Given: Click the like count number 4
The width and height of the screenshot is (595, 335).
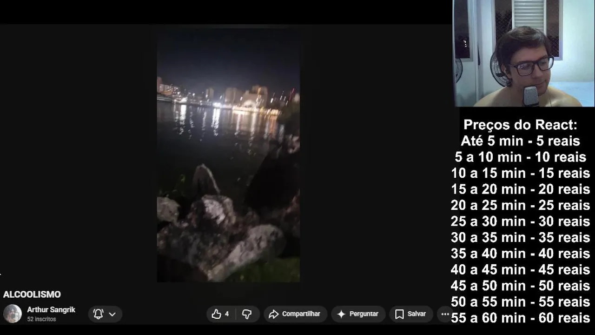Looking at the screenshot, I should (x=227, y=314).
